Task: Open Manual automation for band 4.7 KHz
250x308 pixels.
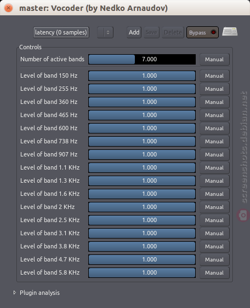Action: coord(214,260)
